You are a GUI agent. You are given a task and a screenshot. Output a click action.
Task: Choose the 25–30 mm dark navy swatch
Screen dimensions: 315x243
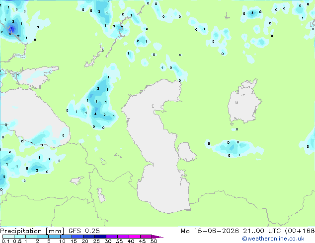(x=100, y=237)
